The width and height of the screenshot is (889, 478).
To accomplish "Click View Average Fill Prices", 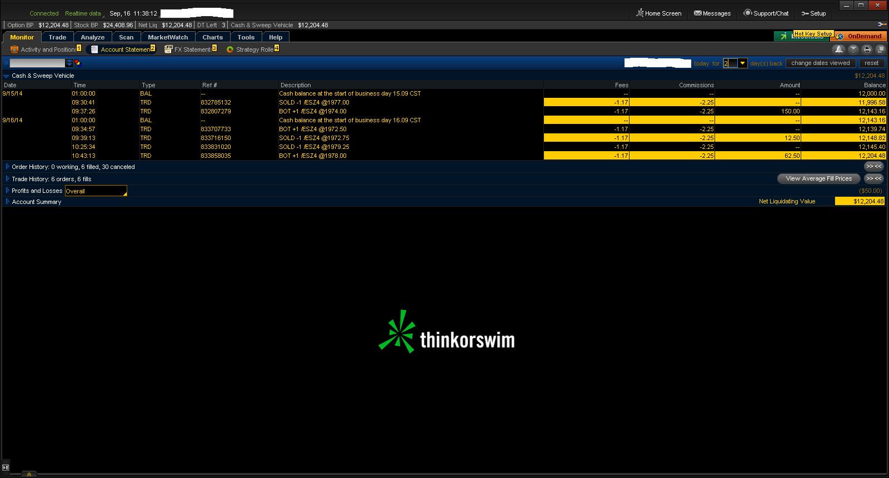I will click(x=819, y=178).
